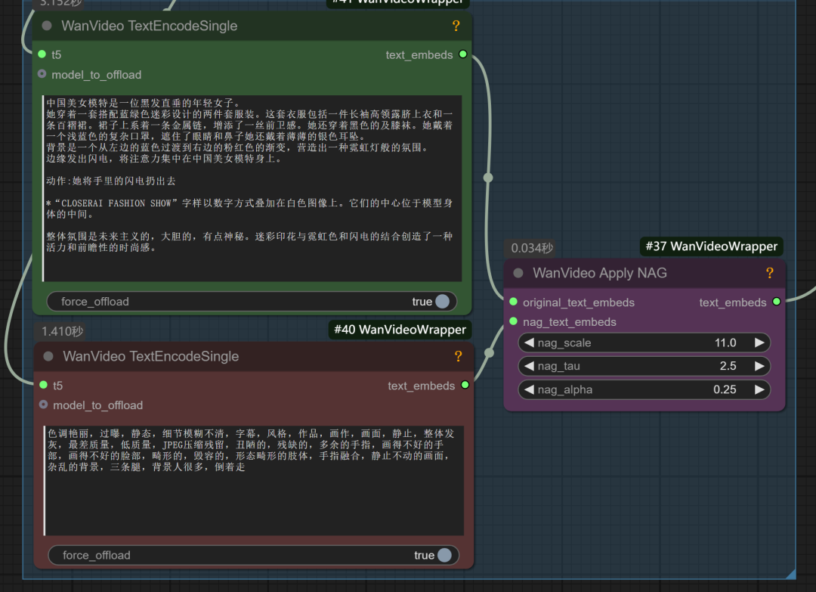Image resolution: width=816 pixels, height=592 pixels.
Task: Click the nag_tau 2.5 value field
Action: [644, 366]
